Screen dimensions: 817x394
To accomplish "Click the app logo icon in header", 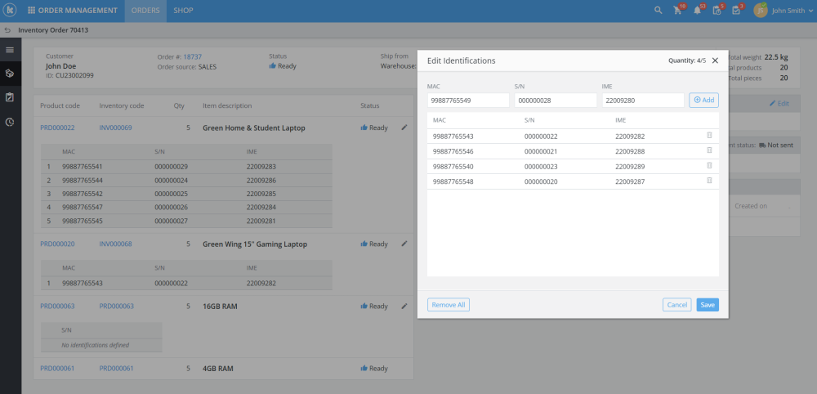I will click(11, 11).
